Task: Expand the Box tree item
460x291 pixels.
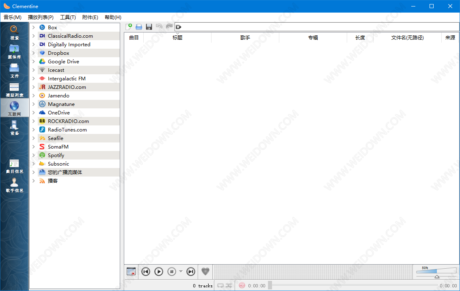Action: pos(33,27)
